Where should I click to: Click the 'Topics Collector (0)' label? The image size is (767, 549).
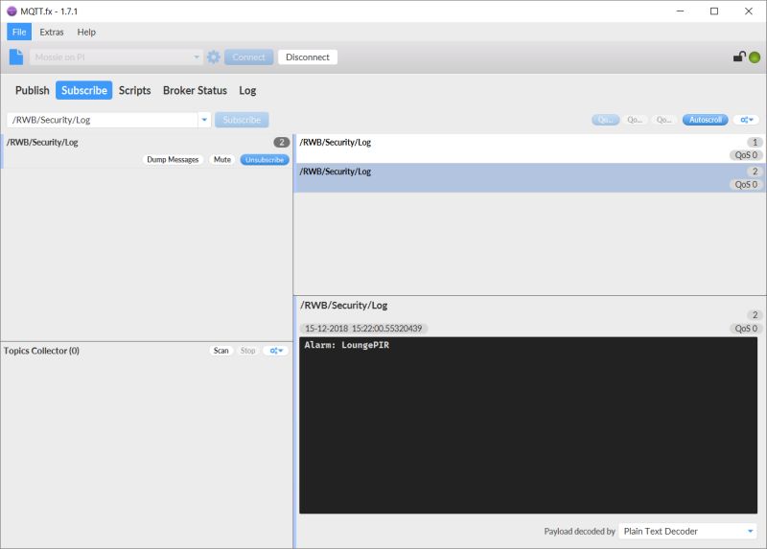[x=41, y=351]
